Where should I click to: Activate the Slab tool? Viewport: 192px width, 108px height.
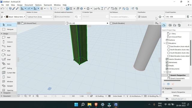[8, 51]
